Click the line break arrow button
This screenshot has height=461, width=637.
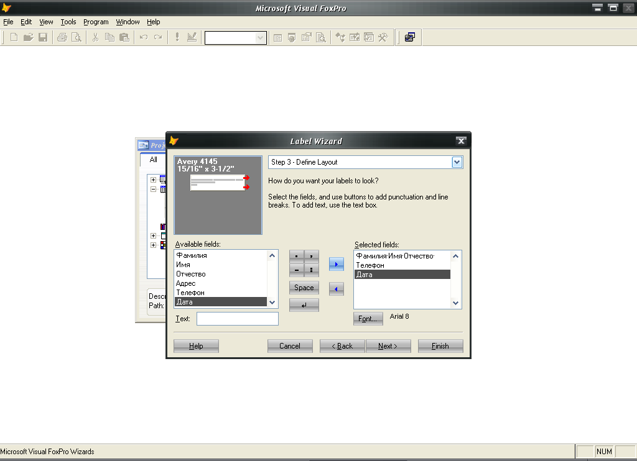[x=304, y=305]
